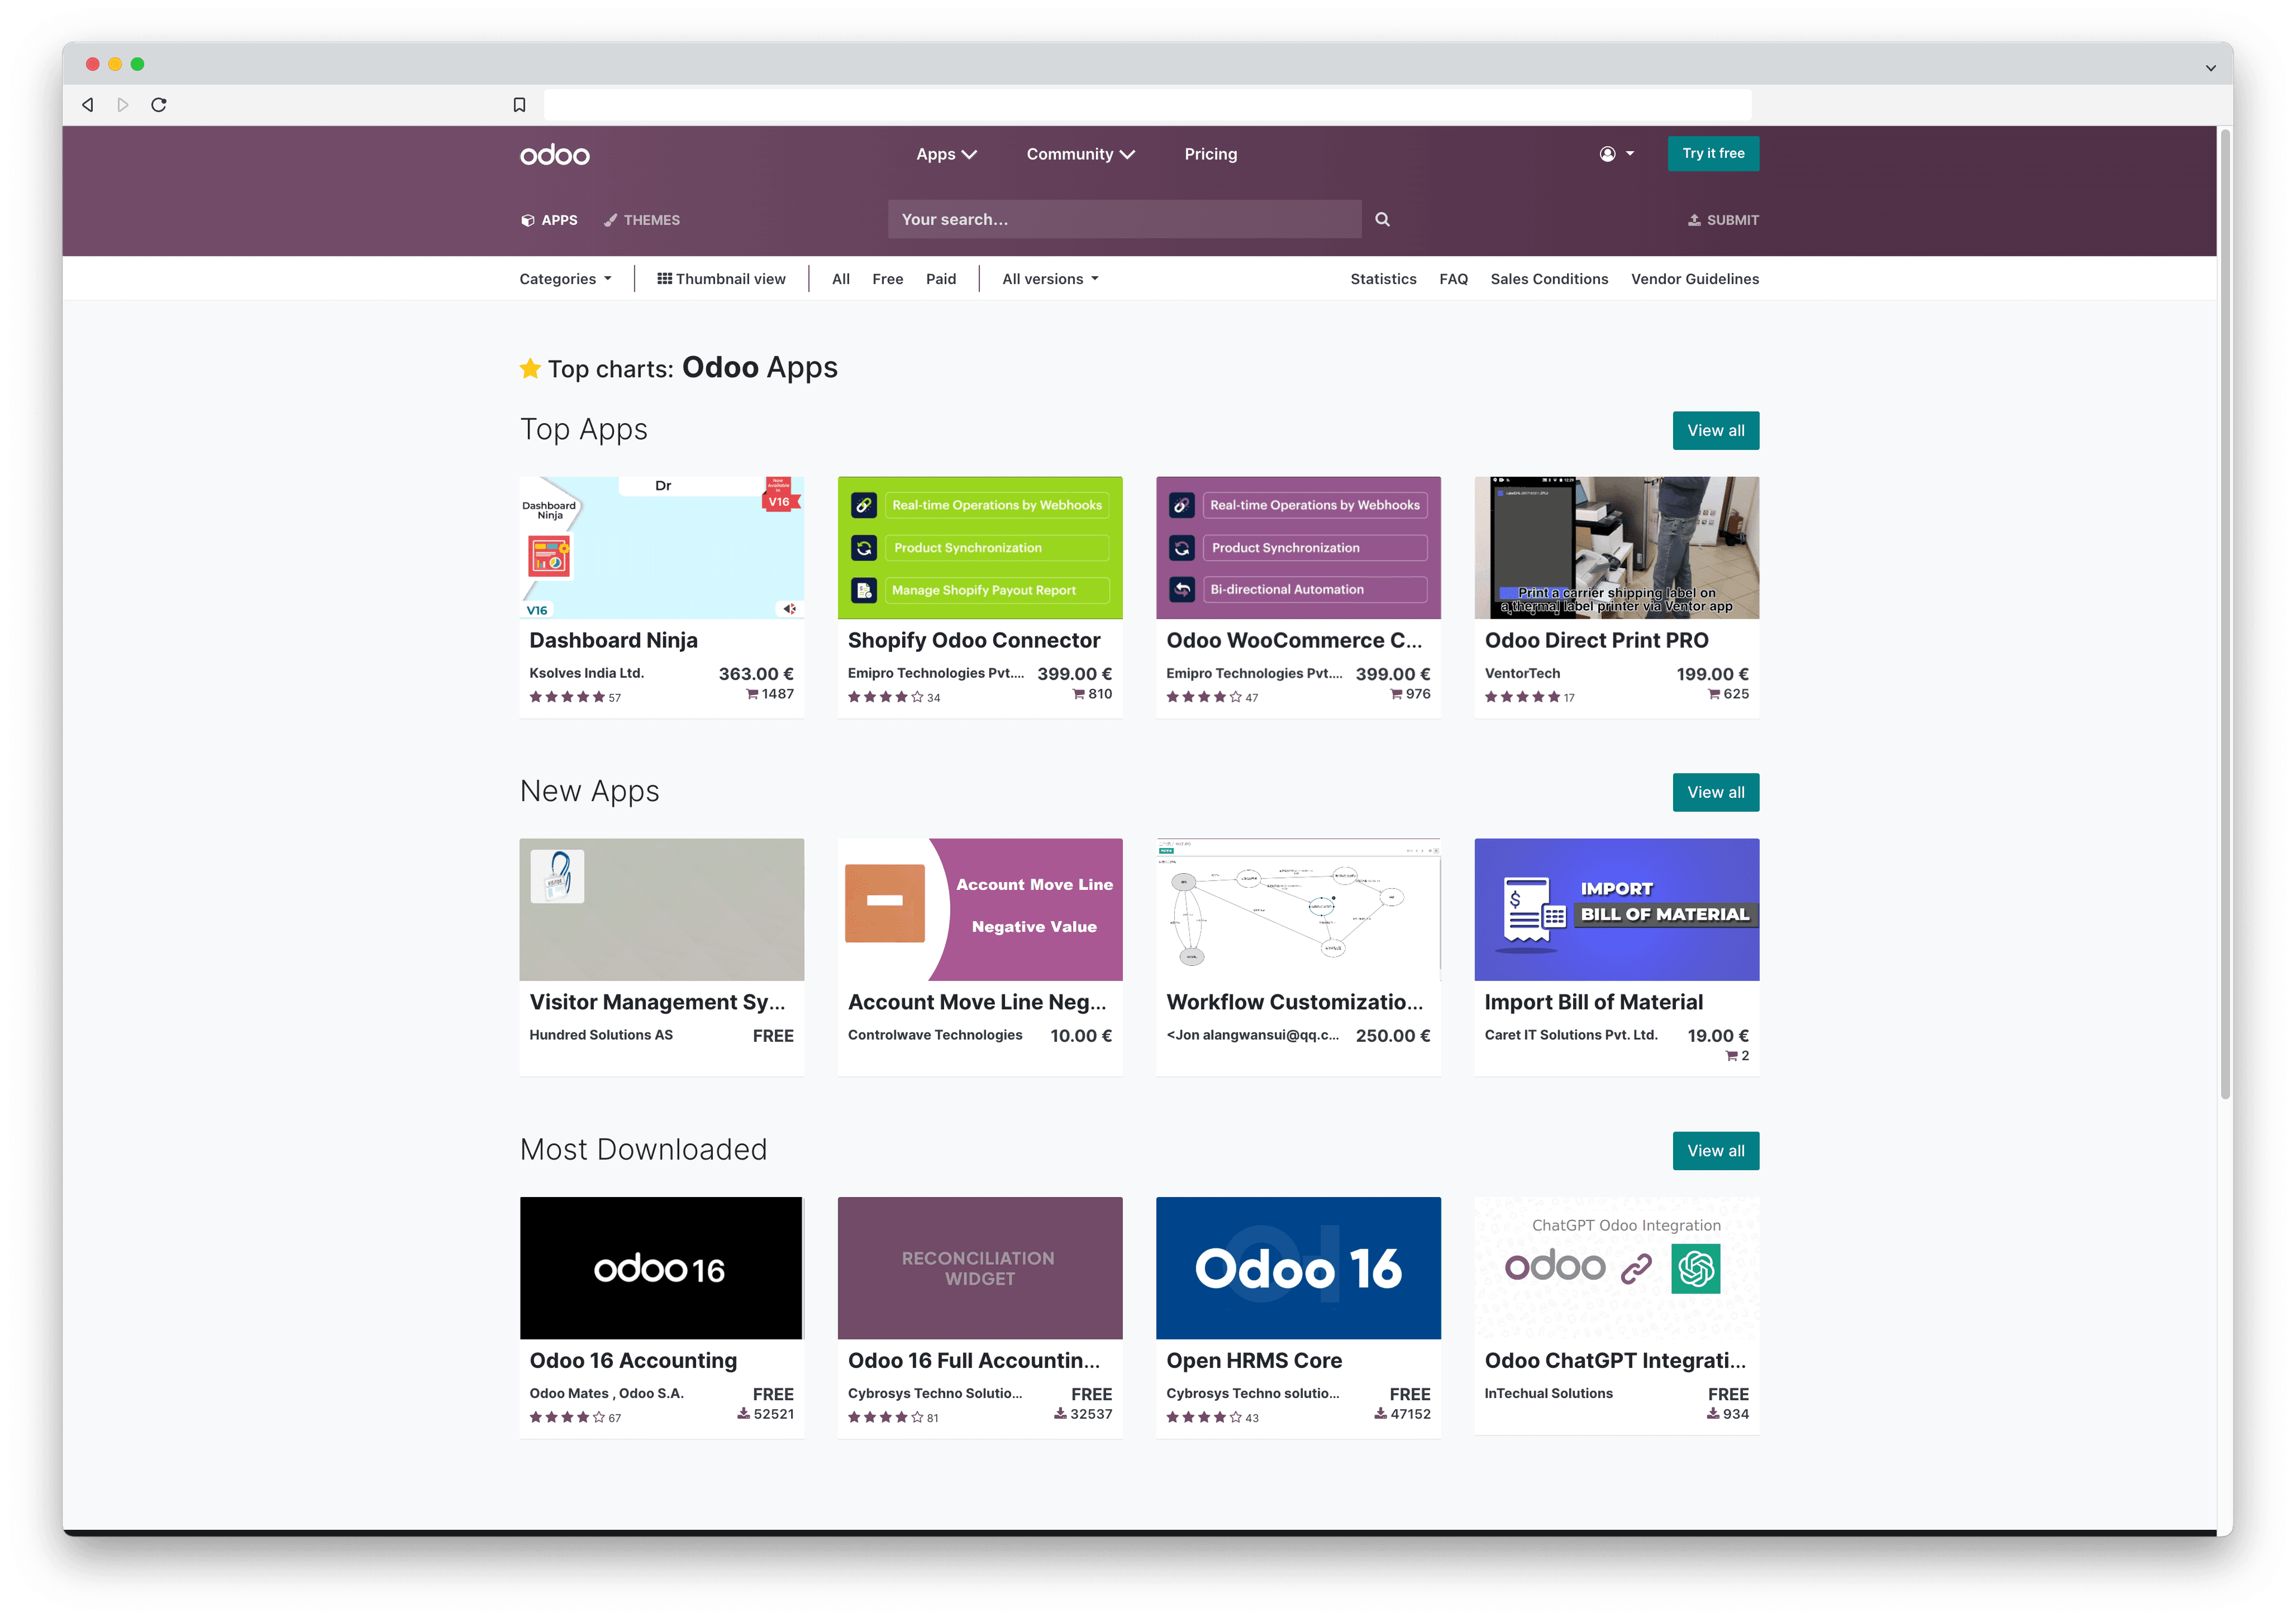Open Workflow Customization diagram thumbnail
This screenshot has height=1619, width=2296.
(1298, 910)
